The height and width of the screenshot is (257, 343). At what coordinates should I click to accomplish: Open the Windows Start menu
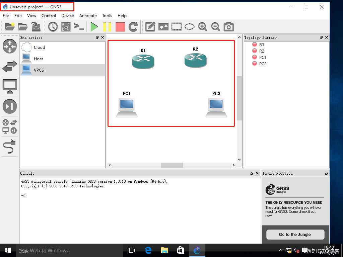[8, 250]
